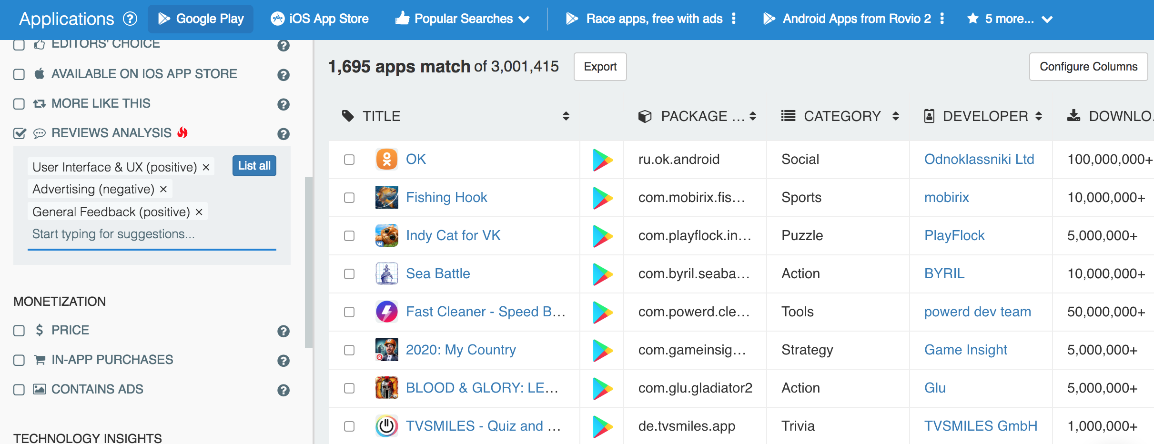Viewport: 1154px width, 444px height.
Task: Click the Fast Cleaner app icon thumbnail
Action: 387,312
